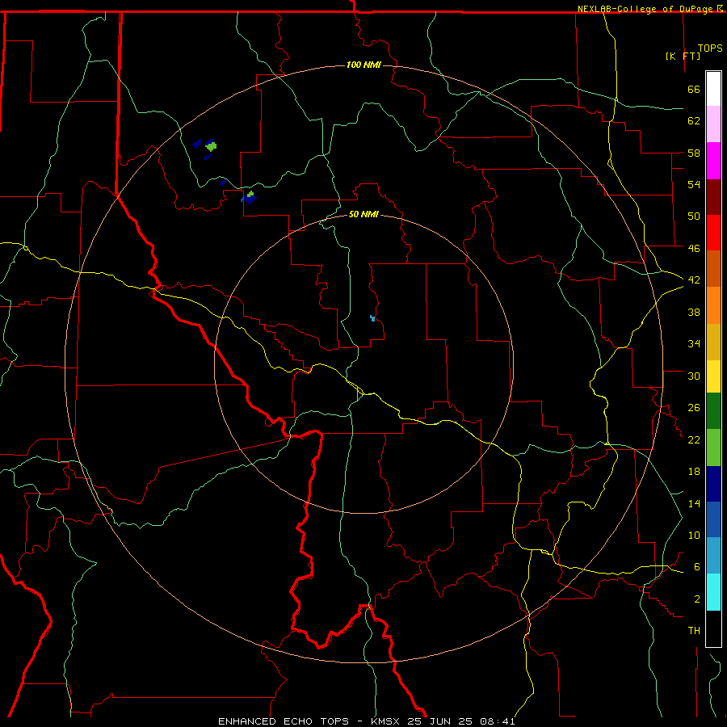Image resolution: width=727 pixels, height=727 pixels.
Task: Click the light blue swatch between 10 and 6
Action: (x=713, y=556)
